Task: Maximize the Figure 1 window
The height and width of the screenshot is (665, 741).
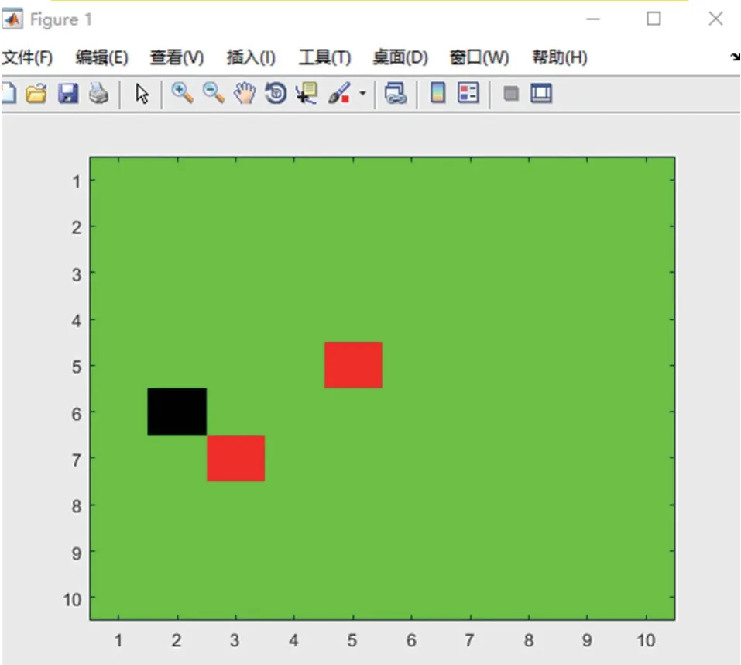Action: pyautogui.click(x=654, y=19)
